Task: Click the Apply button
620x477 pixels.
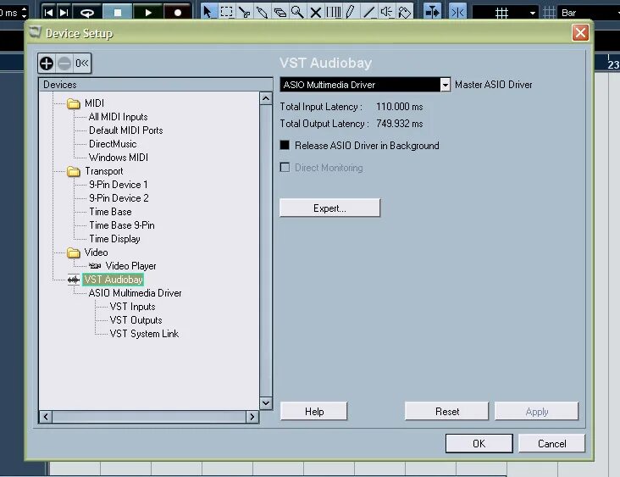Action: [x=536, y=412]
